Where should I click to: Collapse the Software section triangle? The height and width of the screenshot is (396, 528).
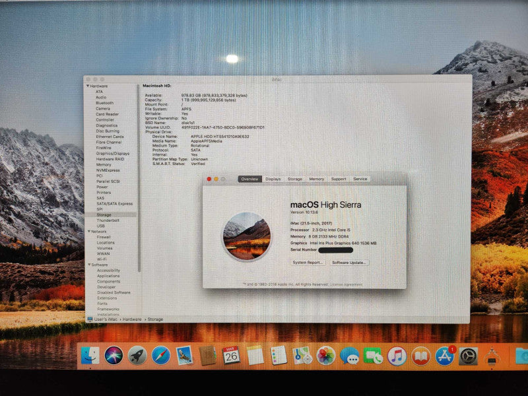click(90, 265)
